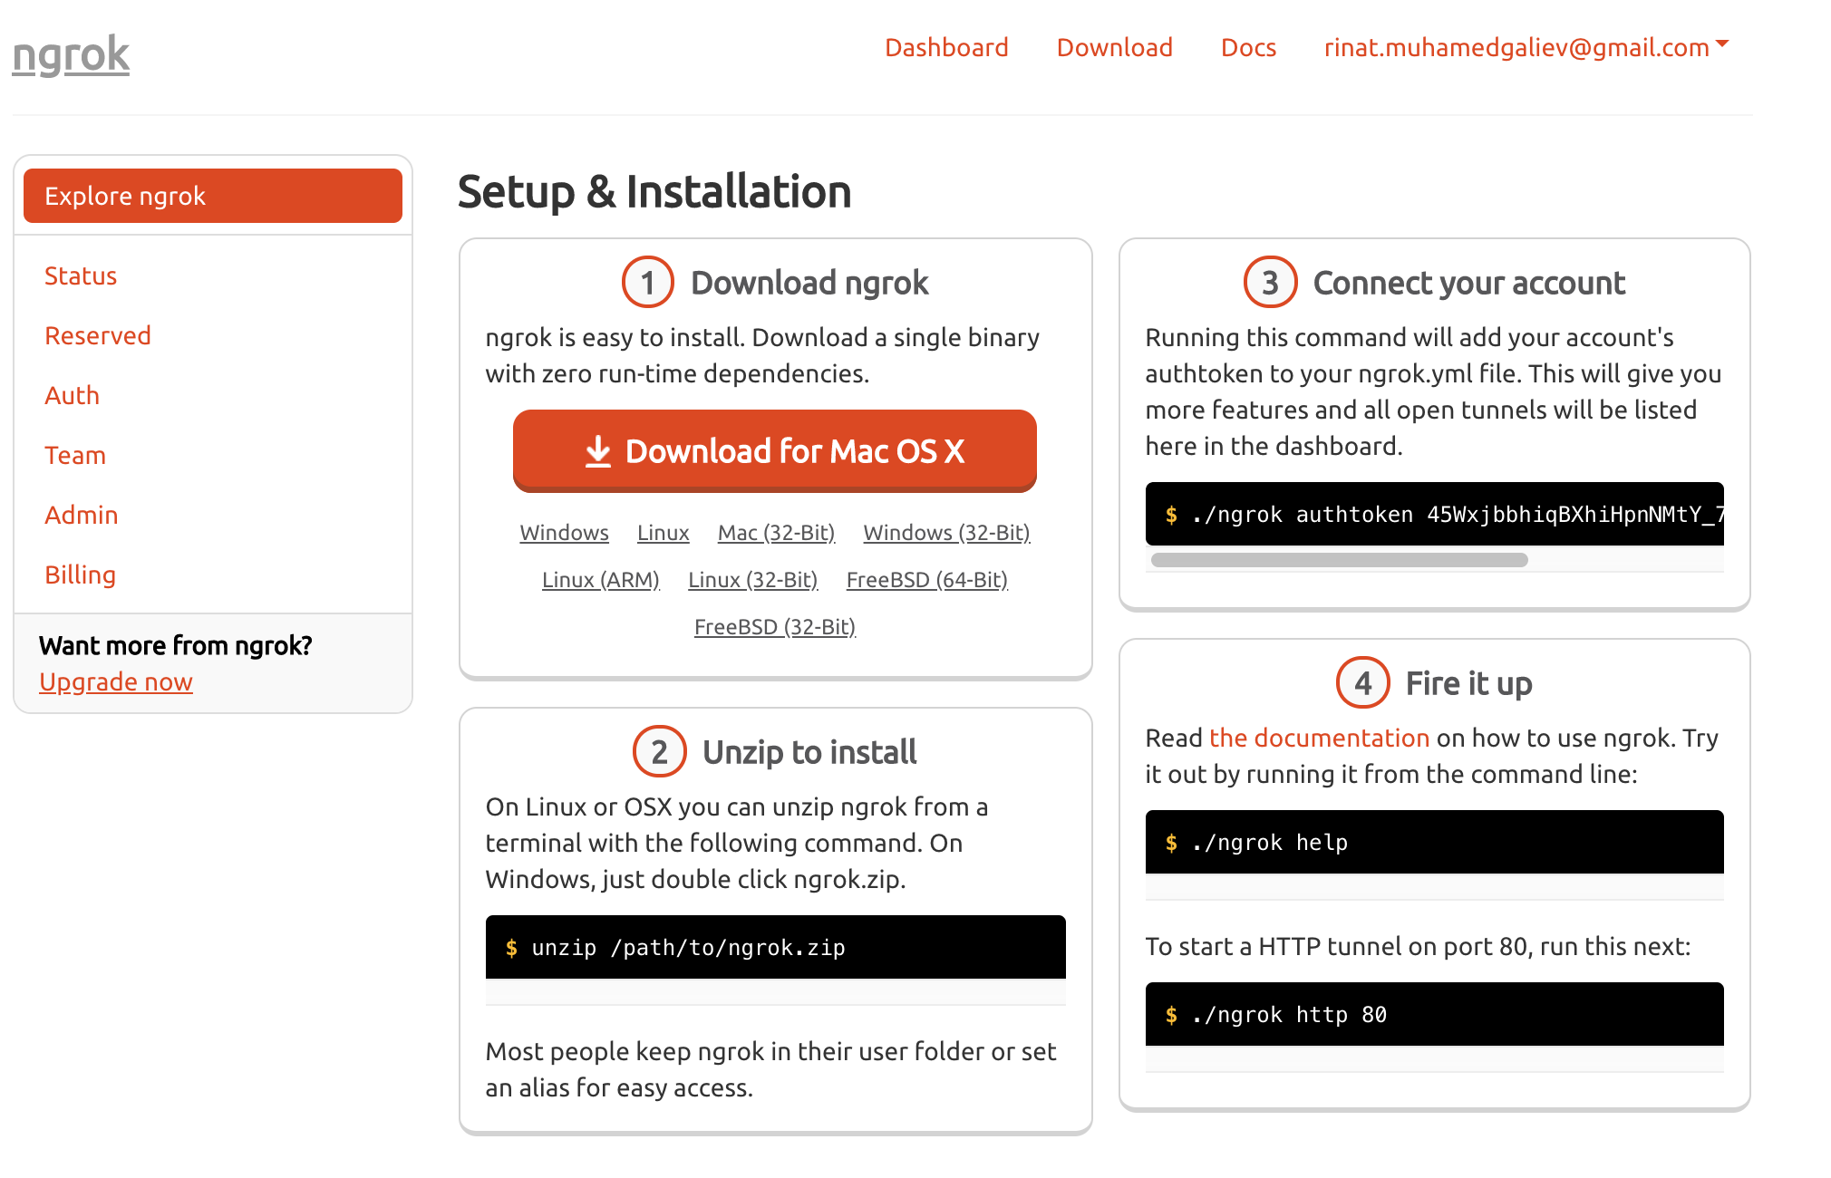Click the Connect your account heading
The width and height of the screenshot is (1831, 1178).
1469,283
